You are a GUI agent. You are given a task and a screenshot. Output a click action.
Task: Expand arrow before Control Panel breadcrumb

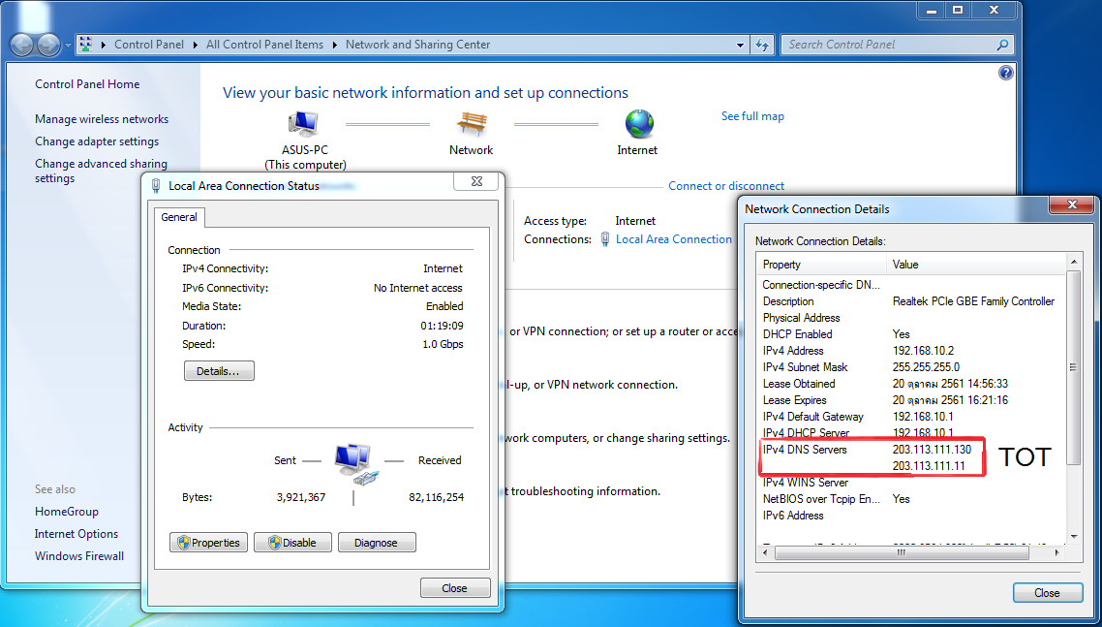pyautogui.click(x=104, y=45)
